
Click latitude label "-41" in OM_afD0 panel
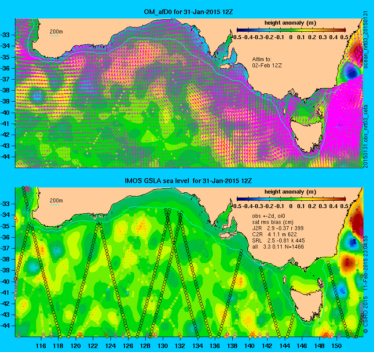pyautogui.click(x=5, y=124)
